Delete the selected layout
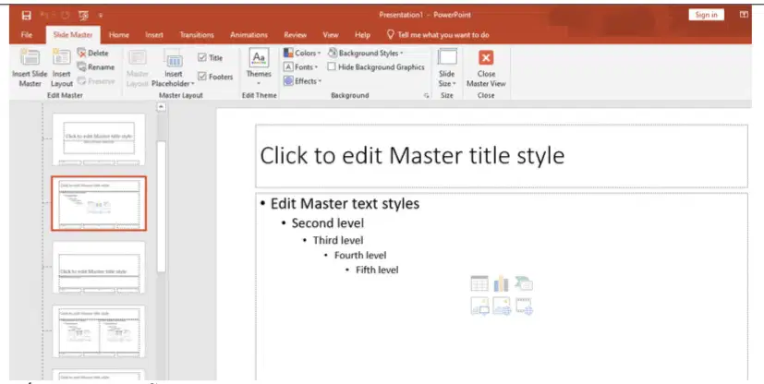This screenshot has height=384, width=764. (92, 53)
